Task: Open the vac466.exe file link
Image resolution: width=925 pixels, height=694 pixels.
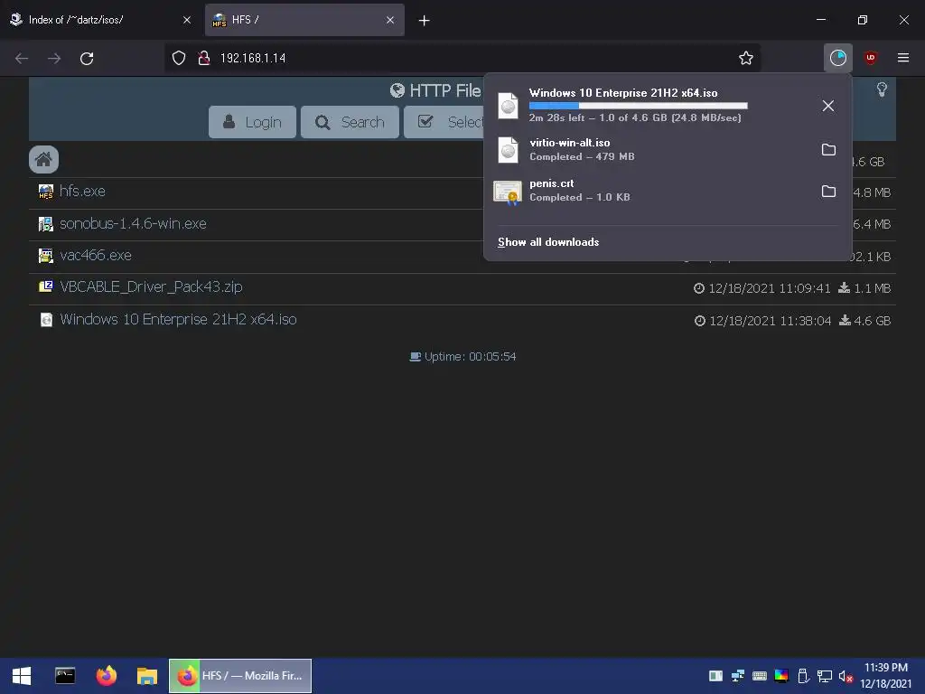Action: (x=96, y=256)
